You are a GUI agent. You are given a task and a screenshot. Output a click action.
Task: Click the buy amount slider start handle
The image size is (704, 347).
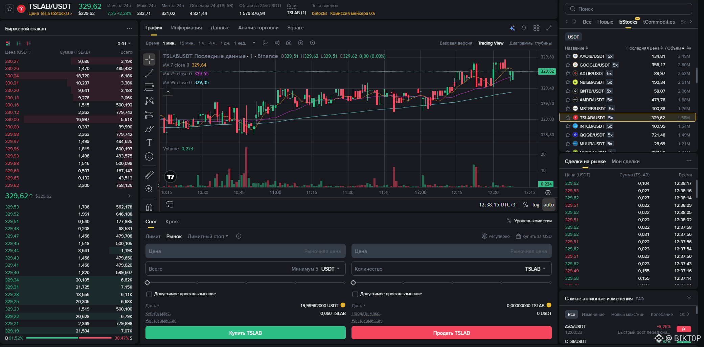coord(147,282)
